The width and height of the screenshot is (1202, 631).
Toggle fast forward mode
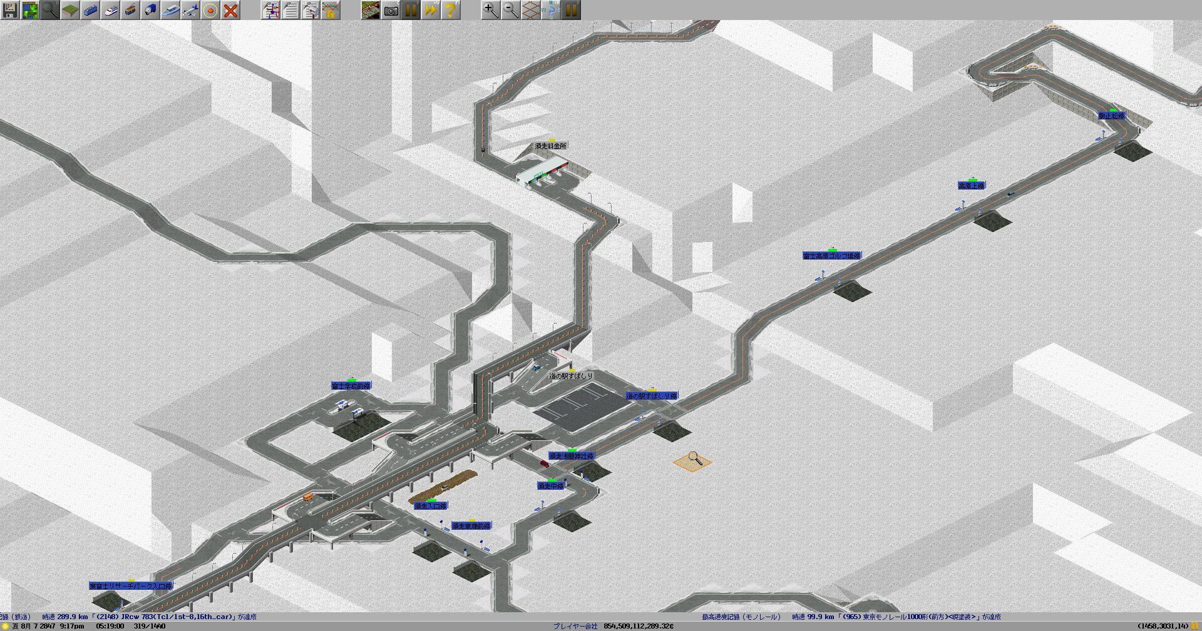tap(431, 10)
